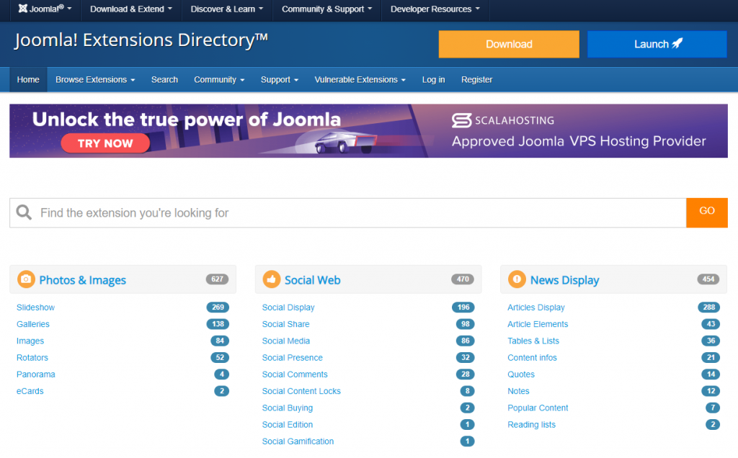
Task: Open the Content infos link
Action: click(532, 357)
